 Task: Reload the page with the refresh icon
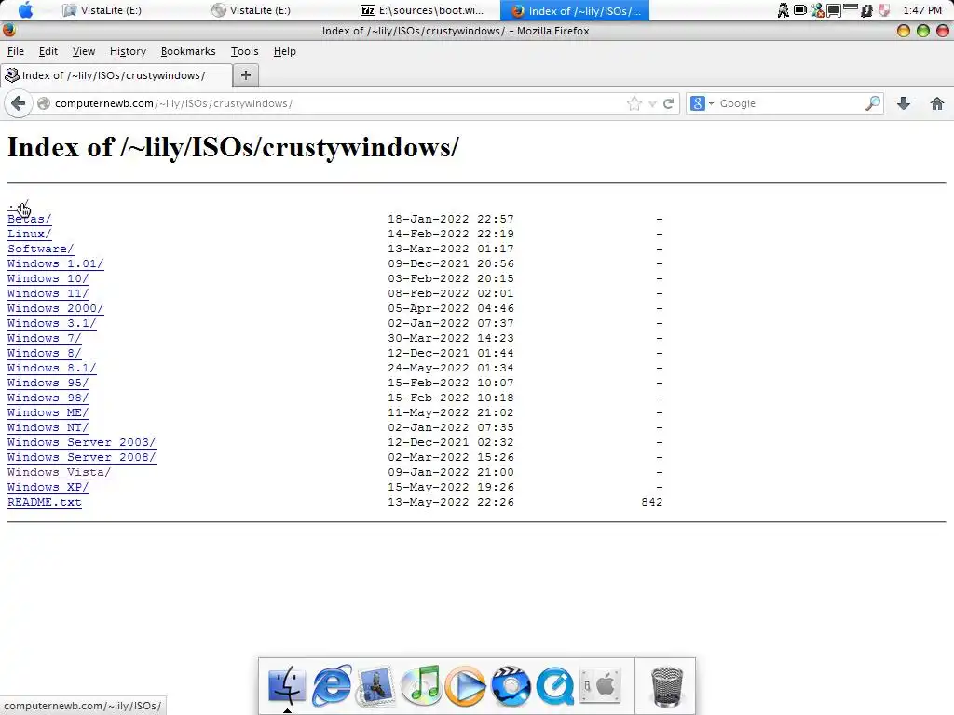pyautogui.click(x=668, y=103)
